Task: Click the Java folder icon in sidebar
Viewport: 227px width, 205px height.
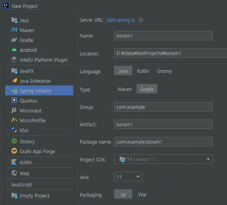Action: [14, 20]
